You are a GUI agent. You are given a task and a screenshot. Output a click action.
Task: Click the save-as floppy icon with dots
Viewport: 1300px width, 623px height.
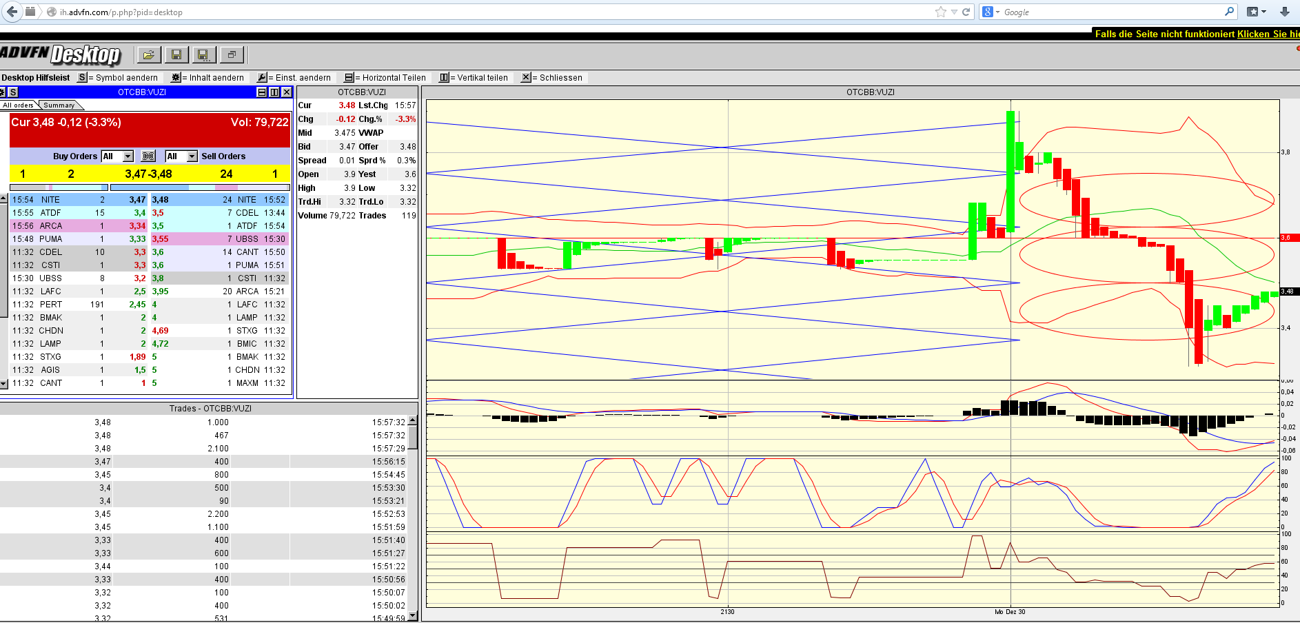pyautogui.click(x=203, y=54)
